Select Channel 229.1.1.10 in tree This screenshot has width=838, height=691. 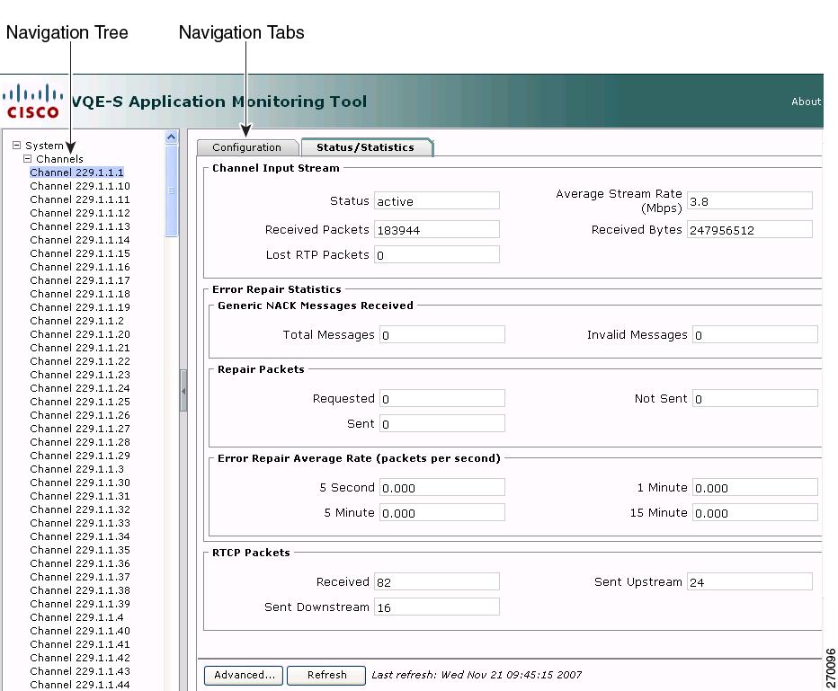point(80,186)
